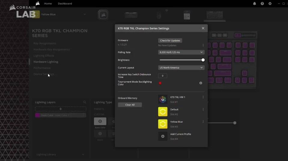Open Device Settings section
The width and height of the screenshot is (288, 161).
pyautogui.click(x=44, y=74)
